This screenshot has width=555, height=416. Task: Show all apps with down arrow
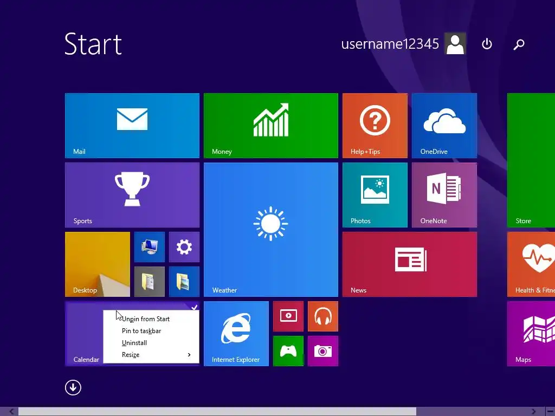(73, 387)
